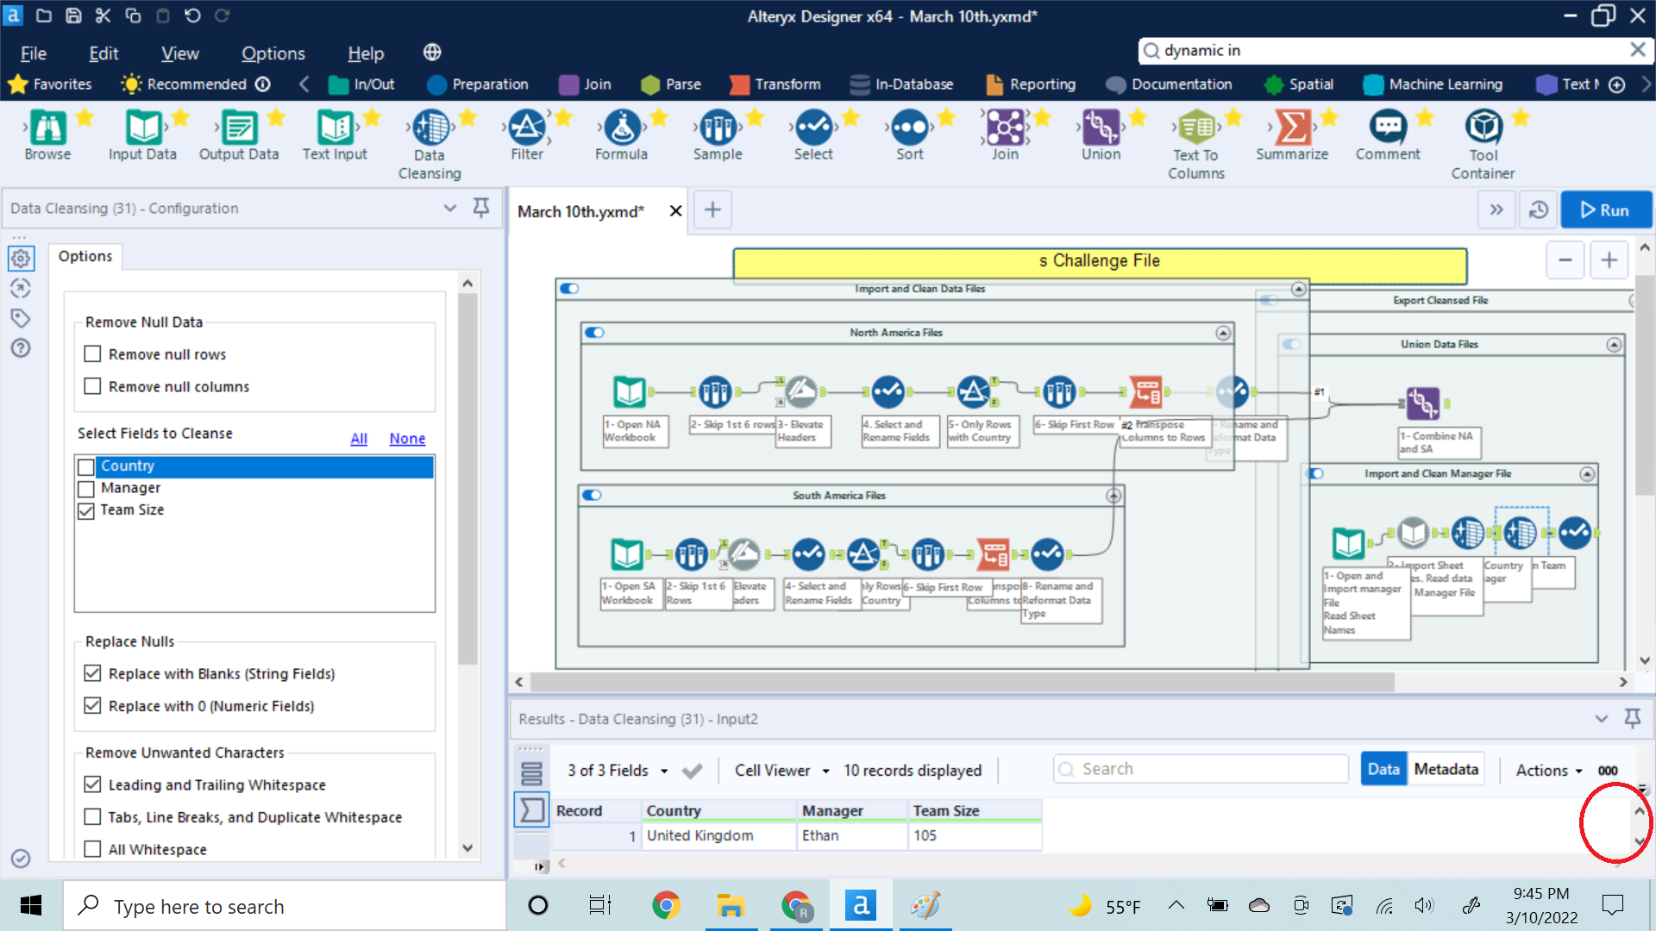Click the Run button
This screenshot has height=931, width=1656.
click(1606, 209)
